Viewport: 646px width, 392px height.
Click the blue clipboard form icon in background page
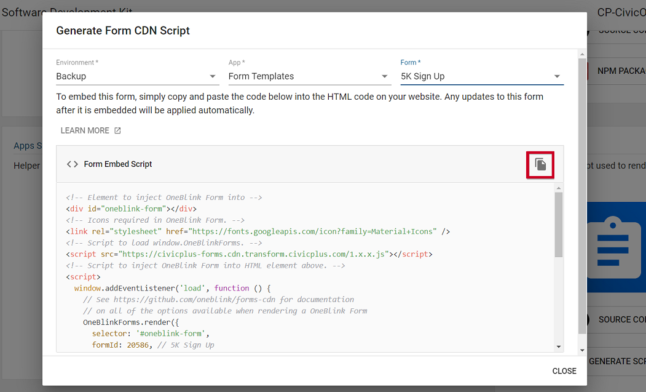point(616,247)
